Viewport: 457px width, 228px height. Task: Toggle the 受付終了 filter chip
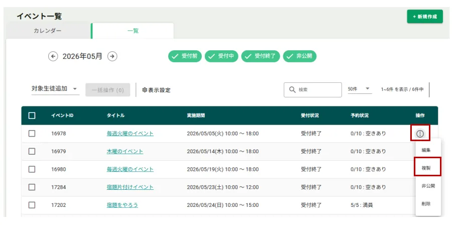point(261,56)
